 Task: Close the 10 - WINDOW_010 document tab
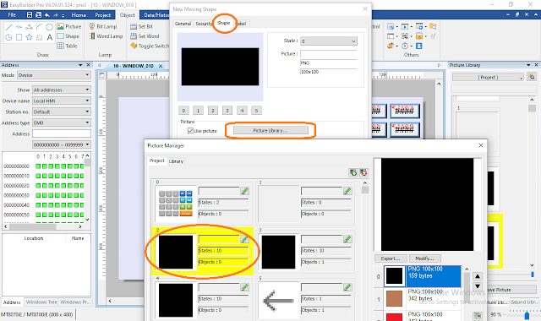[161, 66]
